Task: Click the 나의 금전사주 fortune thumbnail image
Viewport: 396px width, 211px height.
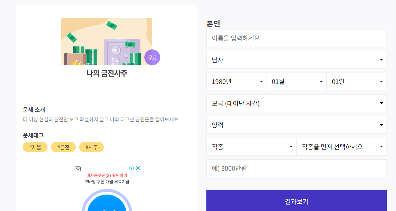Action: click(106, 41)
